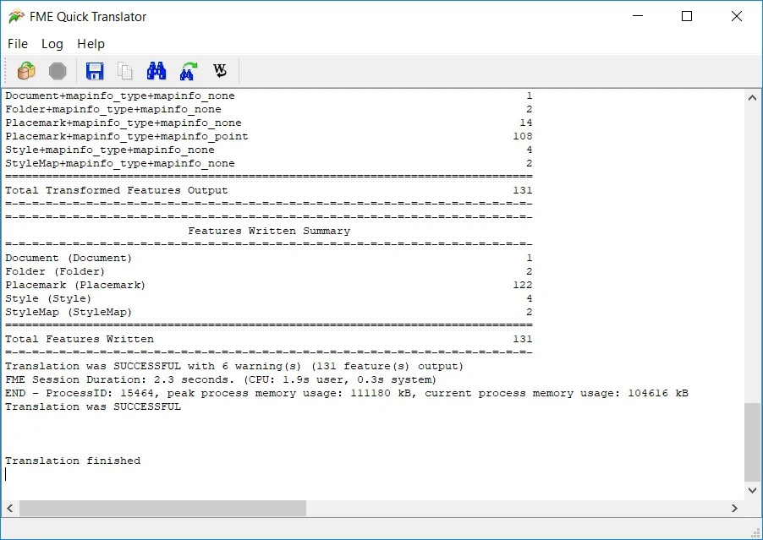Close the FME Quick Translator window
The width and height of the screenshot is (763, 540).
coord(737,16)
